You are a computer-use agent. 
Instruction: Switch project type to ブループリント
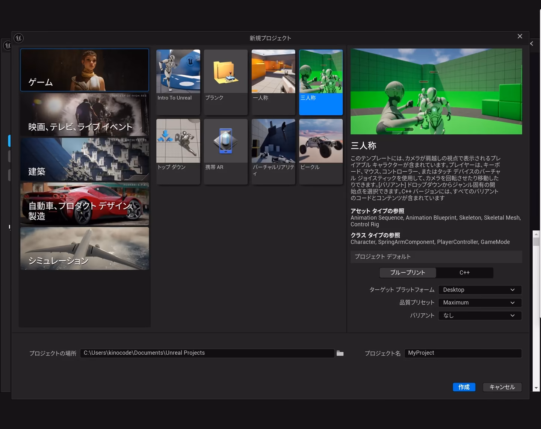coord(408,273)
